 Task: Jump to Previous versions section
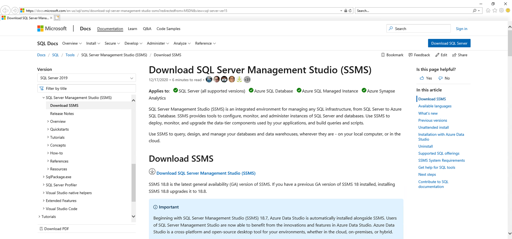[433, 120]
